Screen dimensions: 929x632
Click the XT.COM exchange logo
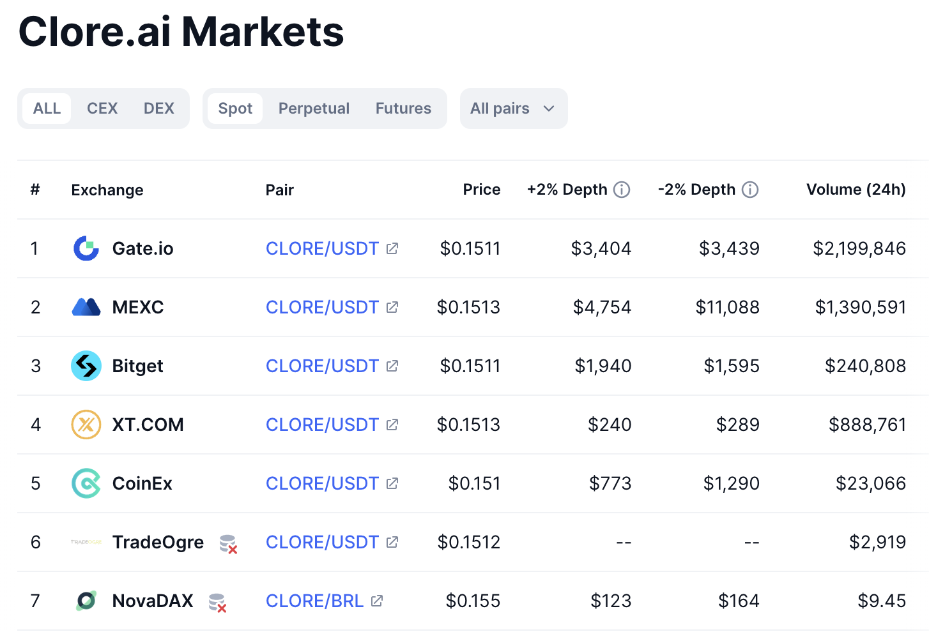coord(86,425)
